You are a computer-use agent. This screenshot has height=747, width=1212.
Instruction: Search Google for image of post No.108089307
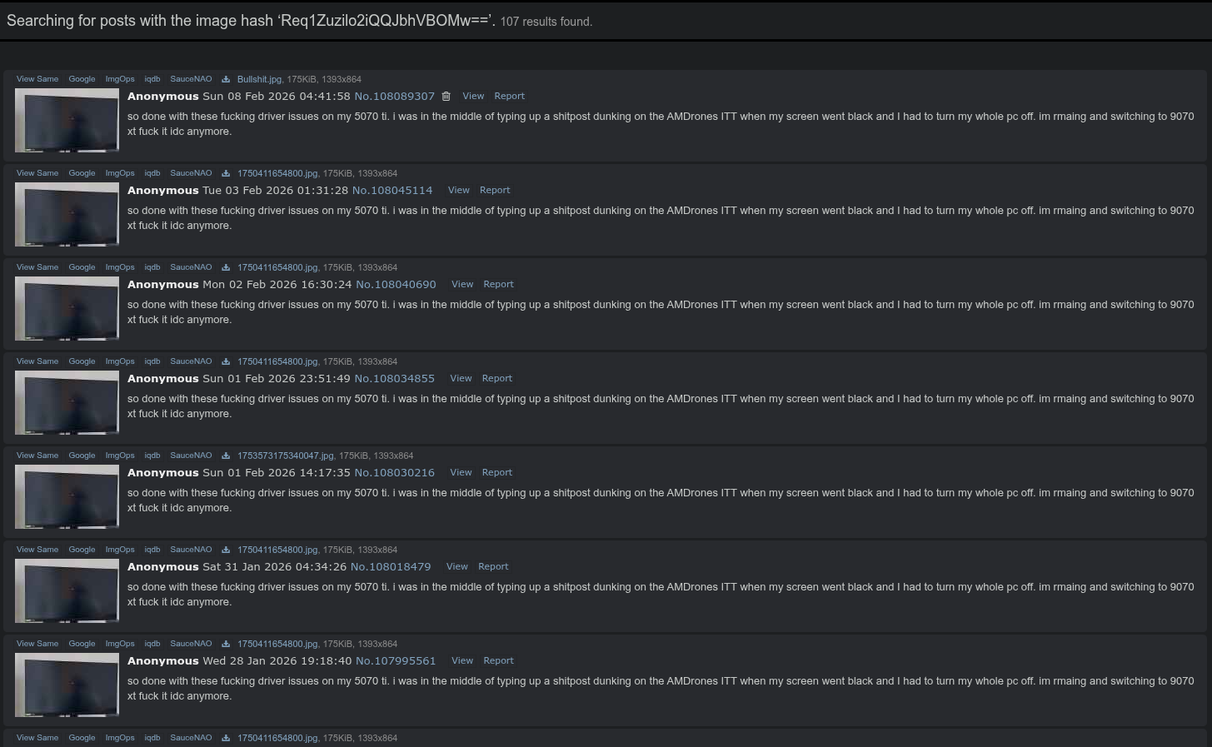coord(82,79)
